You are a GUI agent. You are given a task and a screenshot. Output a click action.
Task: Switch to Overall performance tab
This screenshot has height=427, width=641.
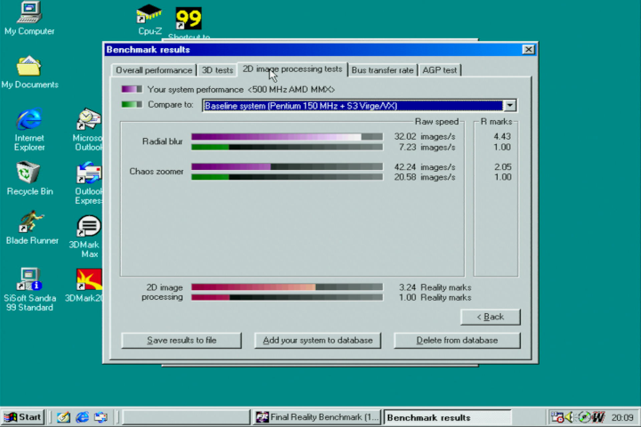[x=154, y=70]
